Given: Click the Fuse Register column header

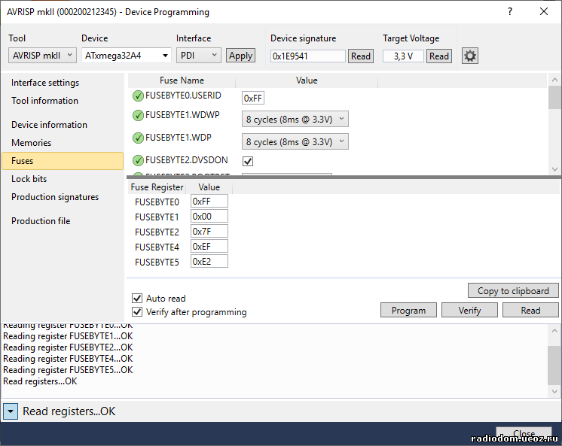Looking at the screenshot, I should [157, 187].
